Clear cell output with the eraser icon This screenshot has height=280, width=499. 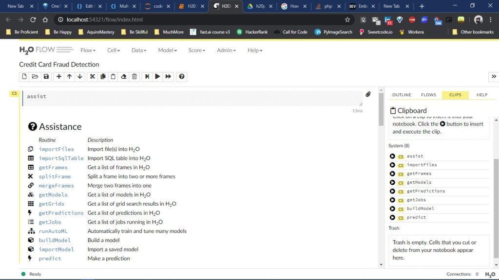pyautogui.click(x=123, y=76)
